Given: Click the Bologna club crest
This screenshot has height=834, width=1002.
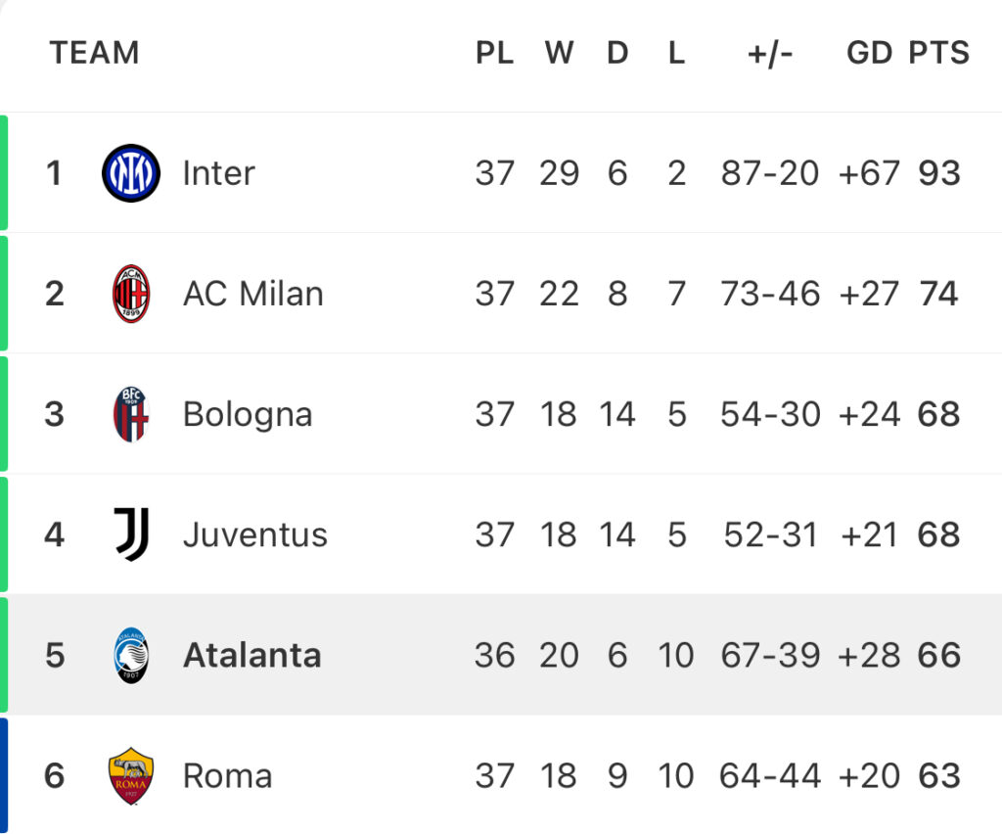Looking at the screenshot, I should point(131,414).
